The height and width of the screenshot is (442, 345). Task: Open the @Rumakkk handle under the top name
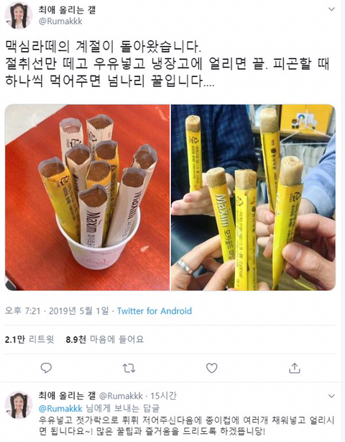click(x=60, y=22)
